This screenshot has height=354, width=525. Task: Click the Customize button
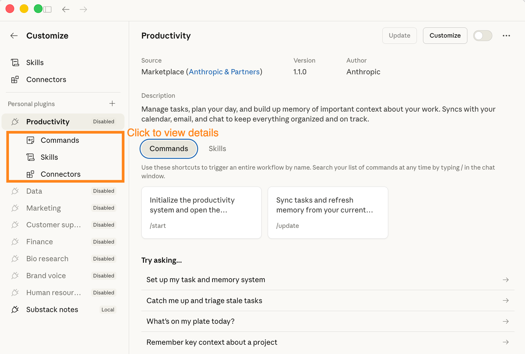(445, 36)
